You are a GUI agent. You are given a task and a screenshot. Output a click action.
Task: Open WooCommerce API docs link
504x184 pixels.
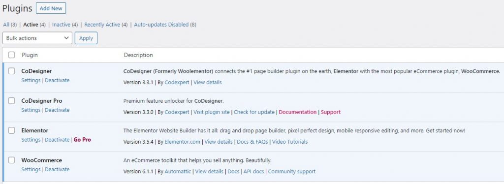253,172
